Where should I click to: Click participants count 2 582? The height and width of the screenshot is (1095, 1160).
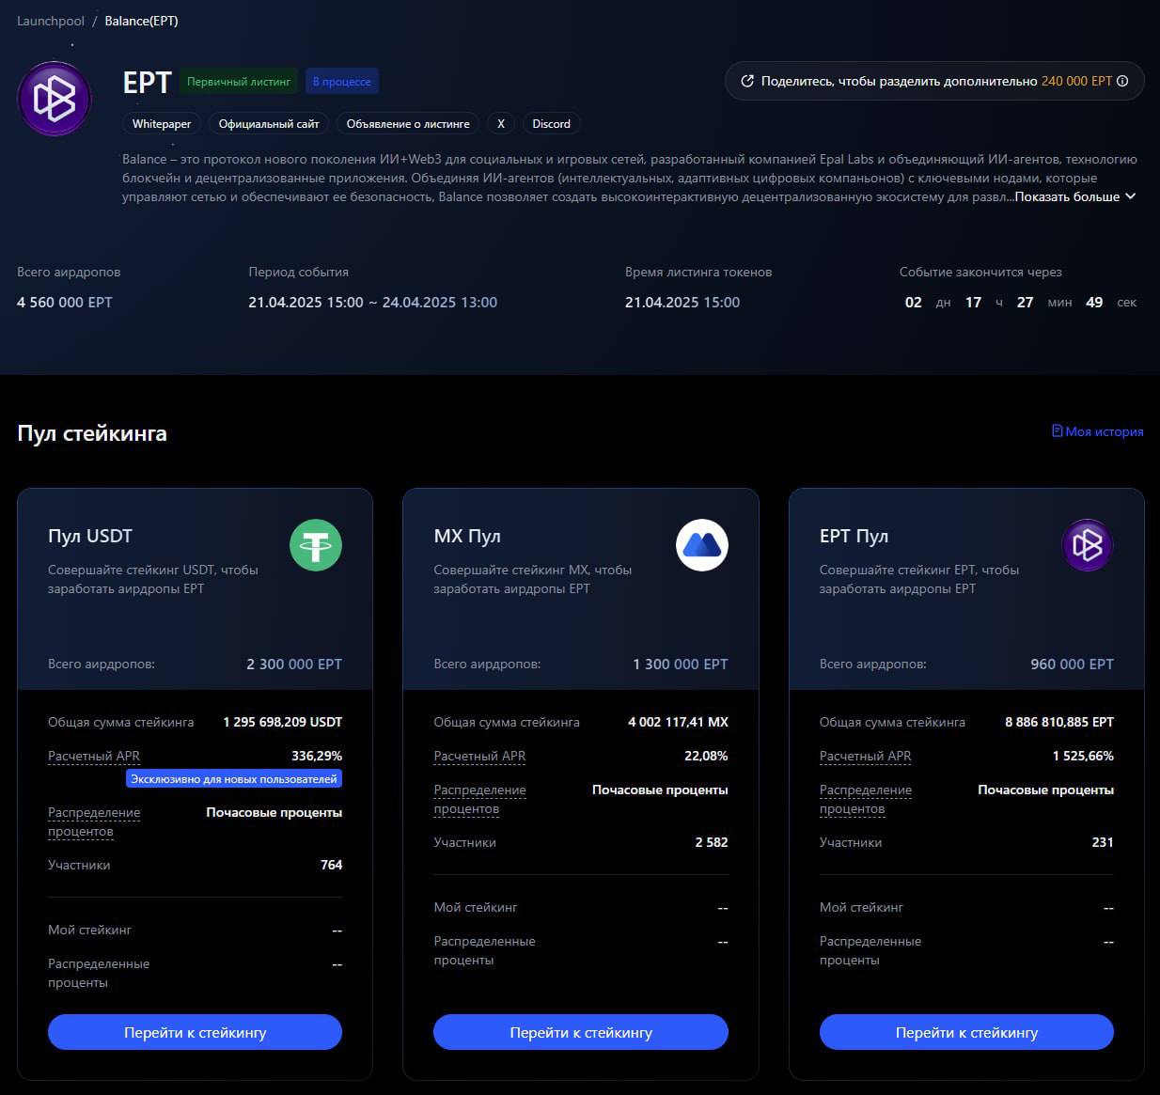pos(712,842)
